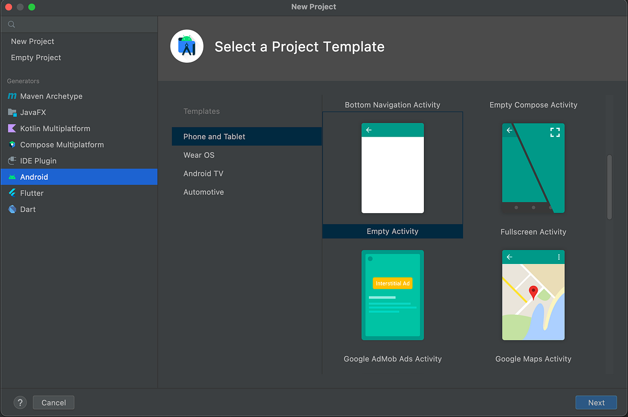Select Empty Project in the sidebar
Screen dimensions: 628x417
pos(78,58)
